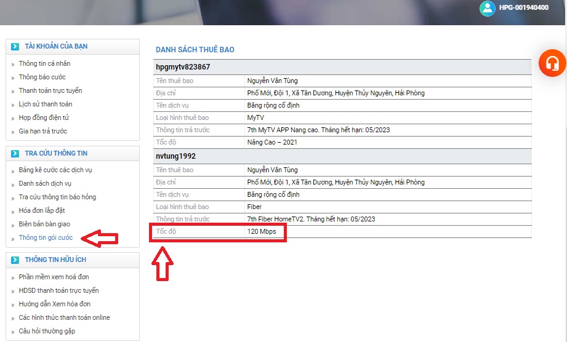567x342 pixels.
Task: Open Thông tin cá nhân link
Action: coord(44,63)
